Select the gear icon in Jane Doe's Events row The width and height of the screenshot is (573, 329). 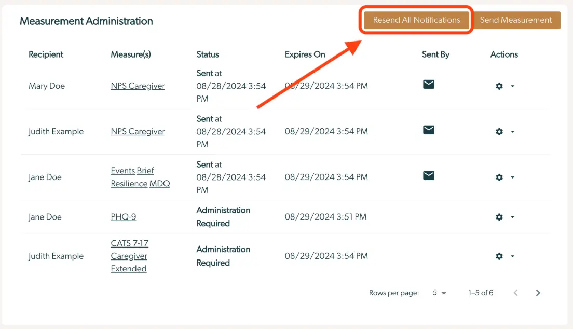499,177
